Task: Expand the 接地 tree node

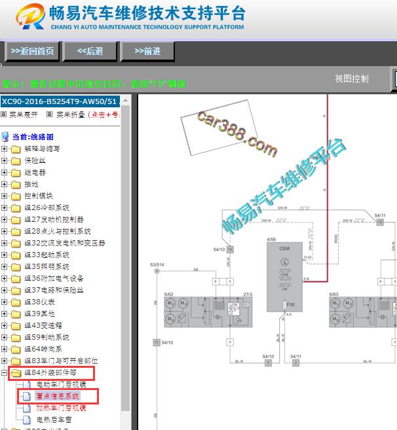Action: 4,185
